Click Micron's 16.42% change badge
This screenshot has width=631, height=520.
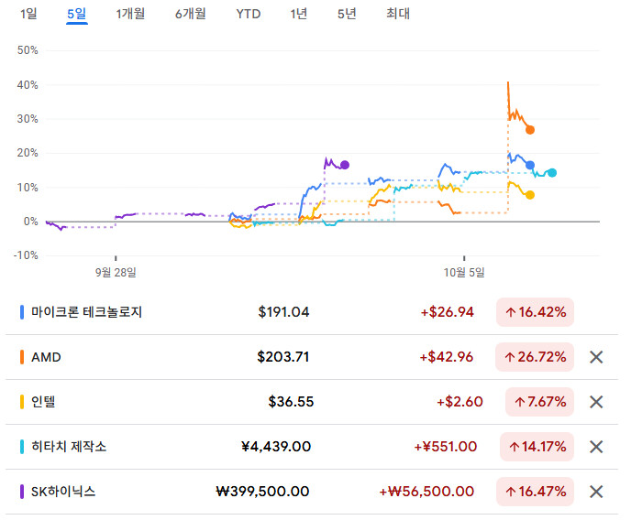coord(535,312)
